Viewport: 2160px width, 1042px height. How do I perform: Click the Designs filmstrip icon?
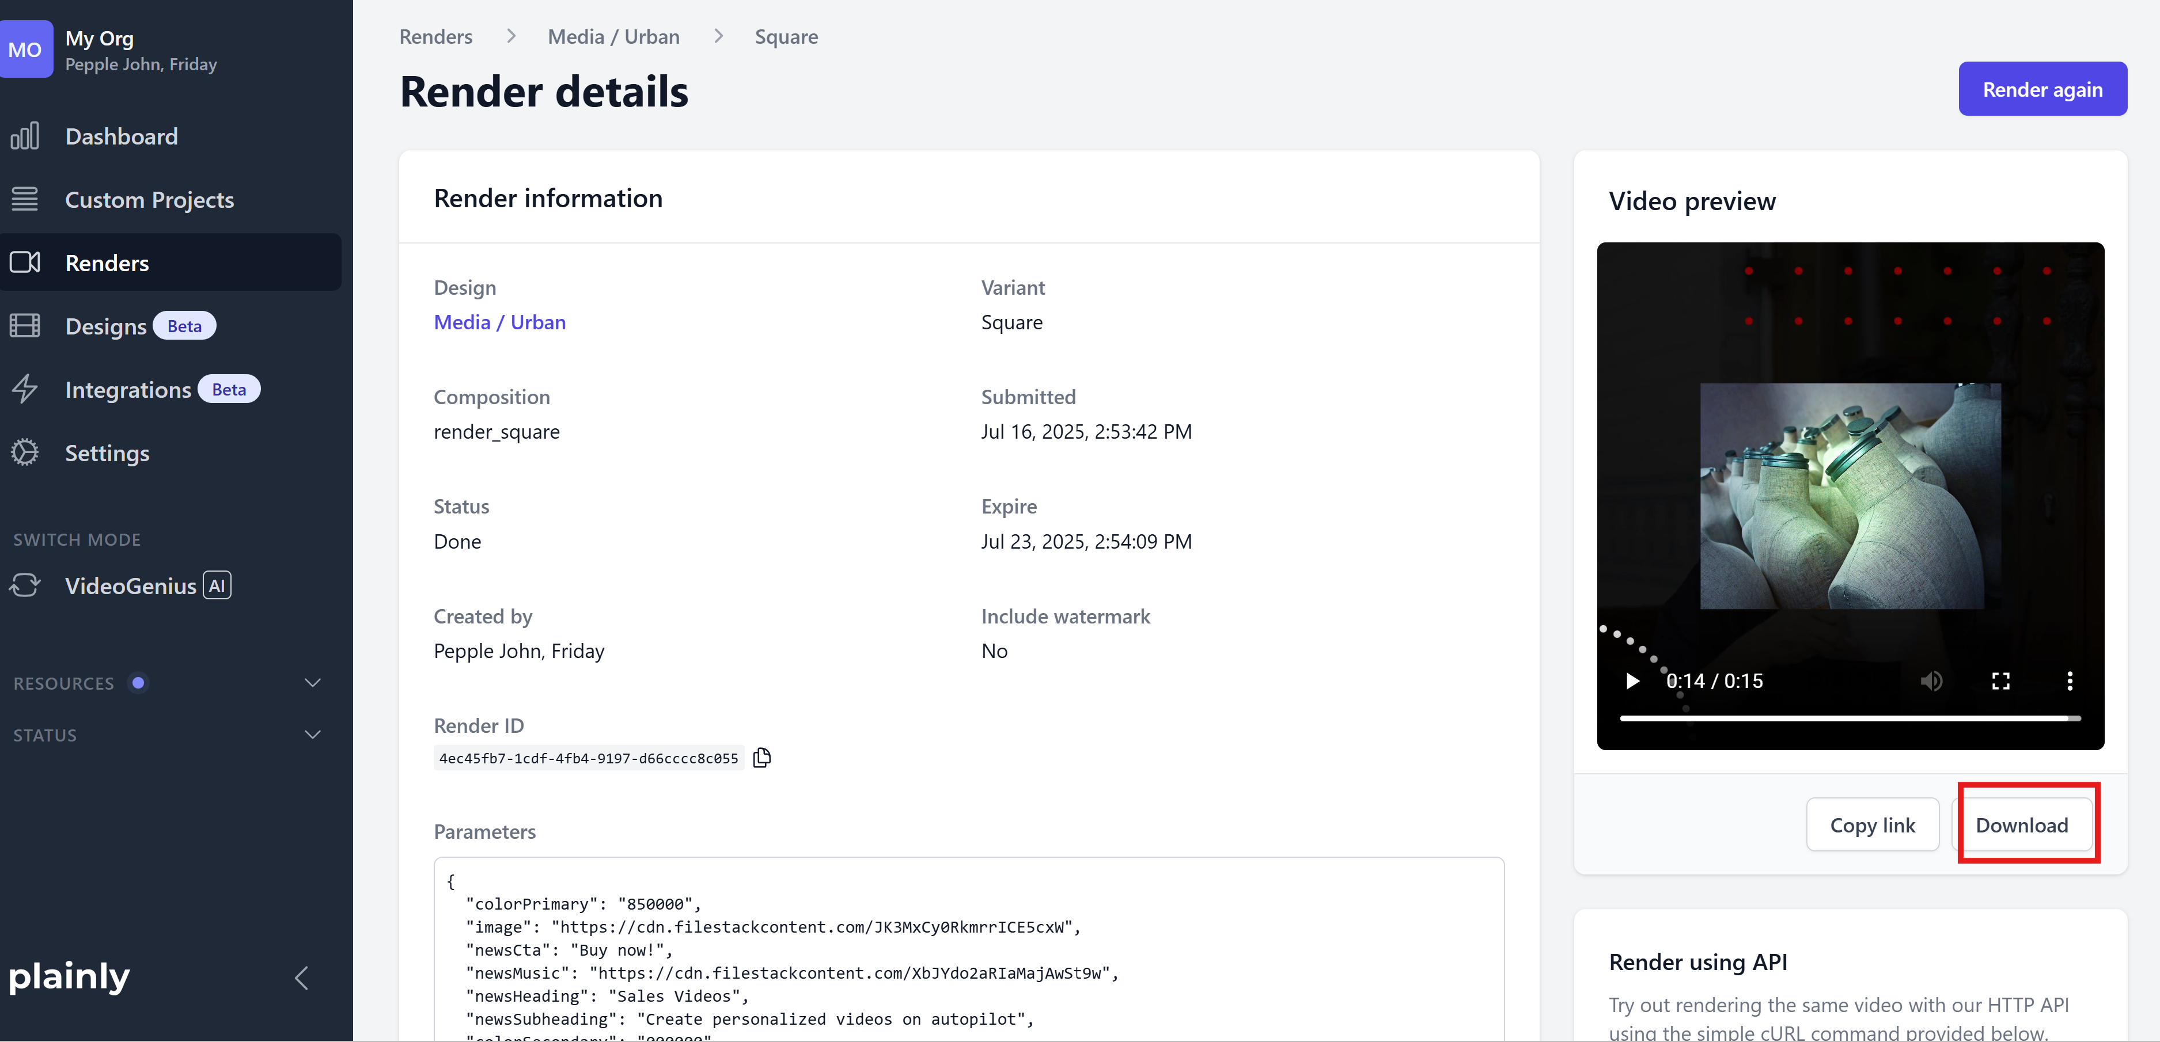(25, 325)
